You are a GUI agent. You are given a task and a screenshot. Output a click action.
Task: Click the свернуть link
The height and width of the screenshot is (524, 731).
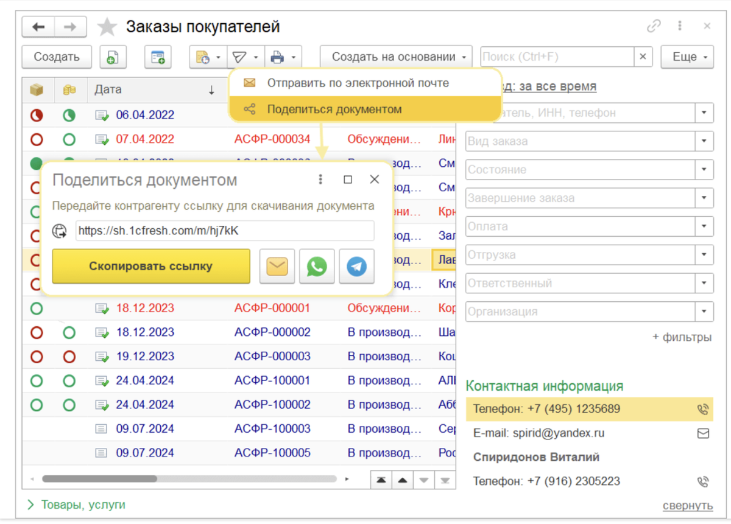coord(688,506)
